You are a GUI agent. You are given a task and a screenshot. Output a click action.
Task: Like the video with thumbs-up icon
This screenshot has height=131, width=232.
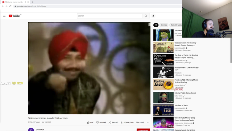pyautogui.click(x=90, y=123)
